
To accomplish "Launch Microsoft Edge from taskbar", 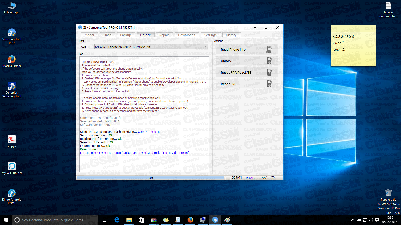I will [x=117, y=220].
